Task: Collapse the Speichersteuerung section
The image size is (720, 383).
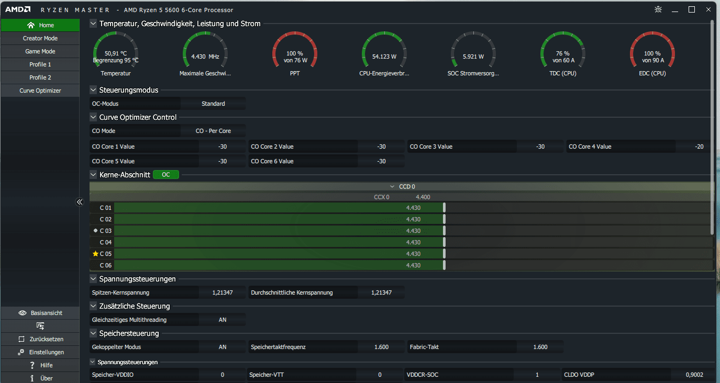Action: [x=93, y=333]
